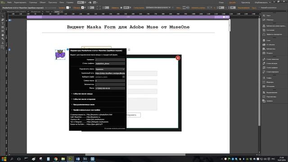288x162 pixels.
Task: Open the Файл menu
Action: pyautogui.click(x=9, y=2)
